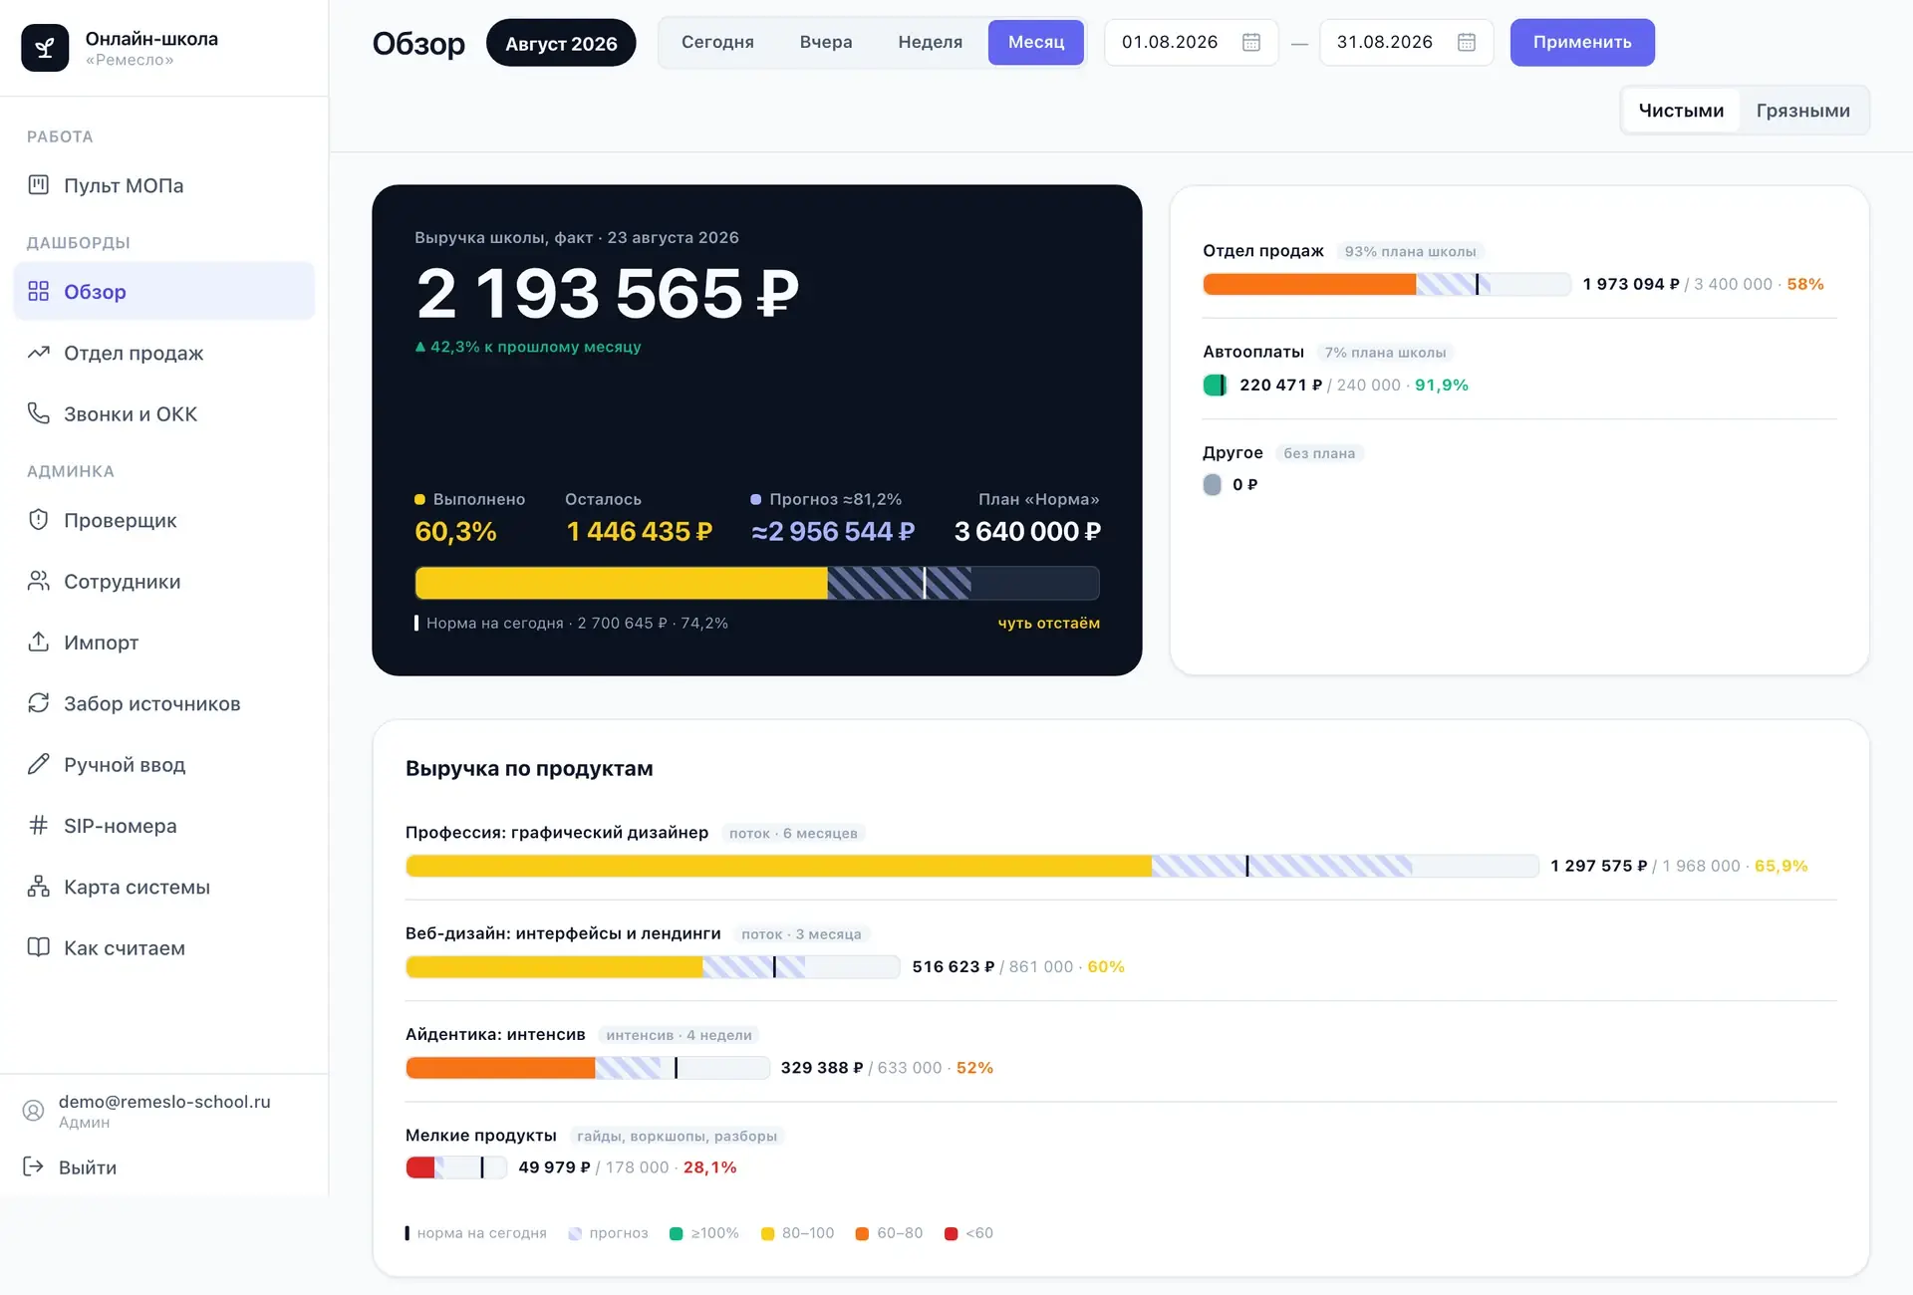Click the поток · 6 месяцев tag

[x=793, y=833]
